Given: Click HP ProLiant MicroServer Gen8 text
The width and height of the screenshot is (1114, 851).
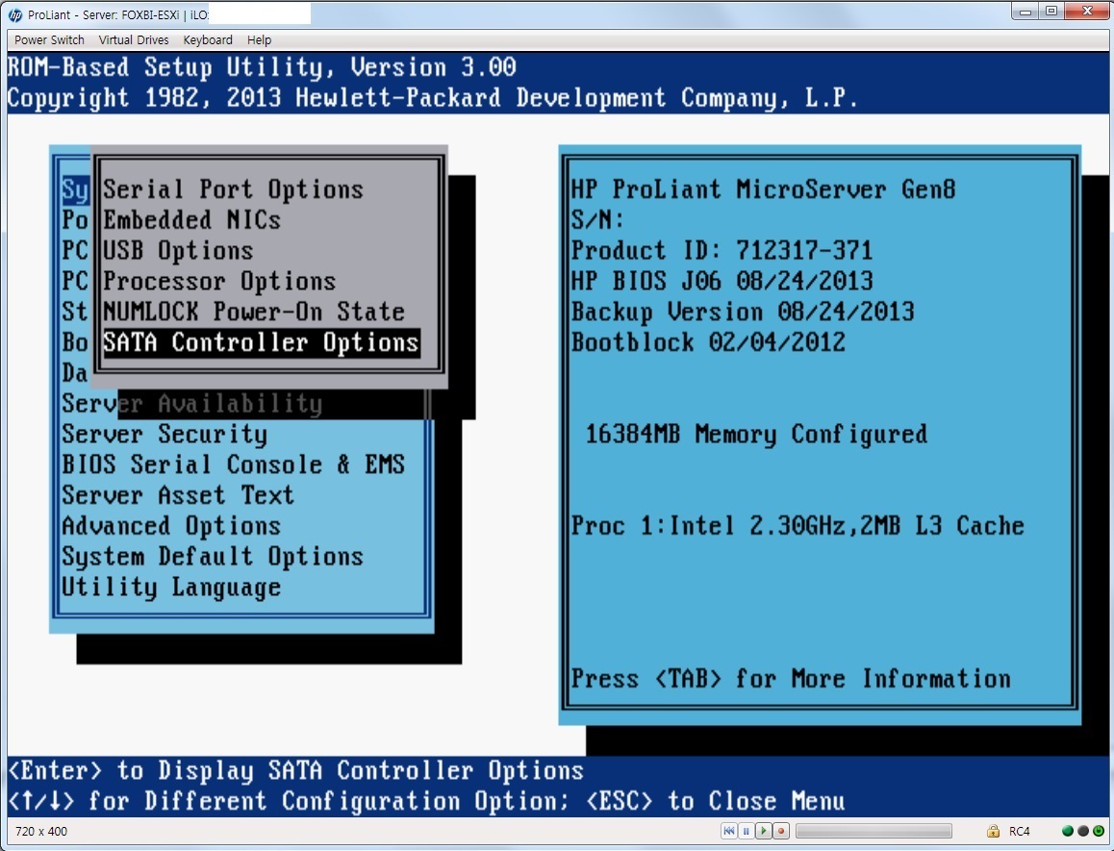Looking at the screenshot, I should [763, 189].
